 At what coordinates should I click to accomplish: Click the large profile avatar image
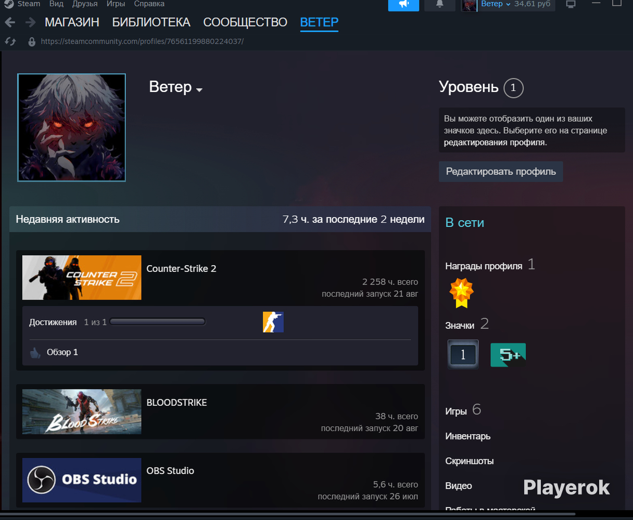pos(72,127)
